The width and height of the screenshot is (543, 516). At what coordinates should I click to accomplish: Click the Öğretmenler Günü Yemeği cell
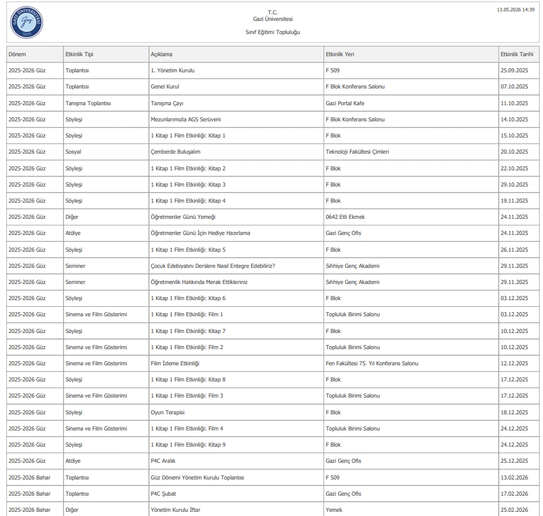coord(236,217)
